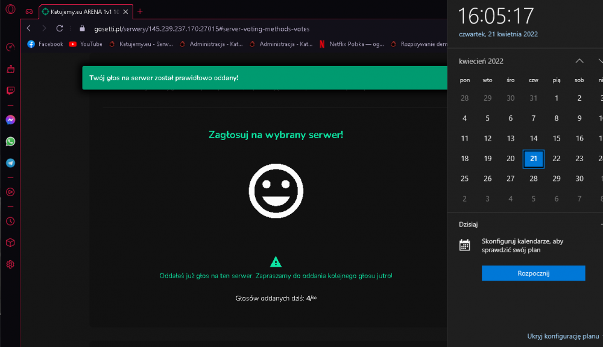Open History clock icon in sidebar

[10, 221]
